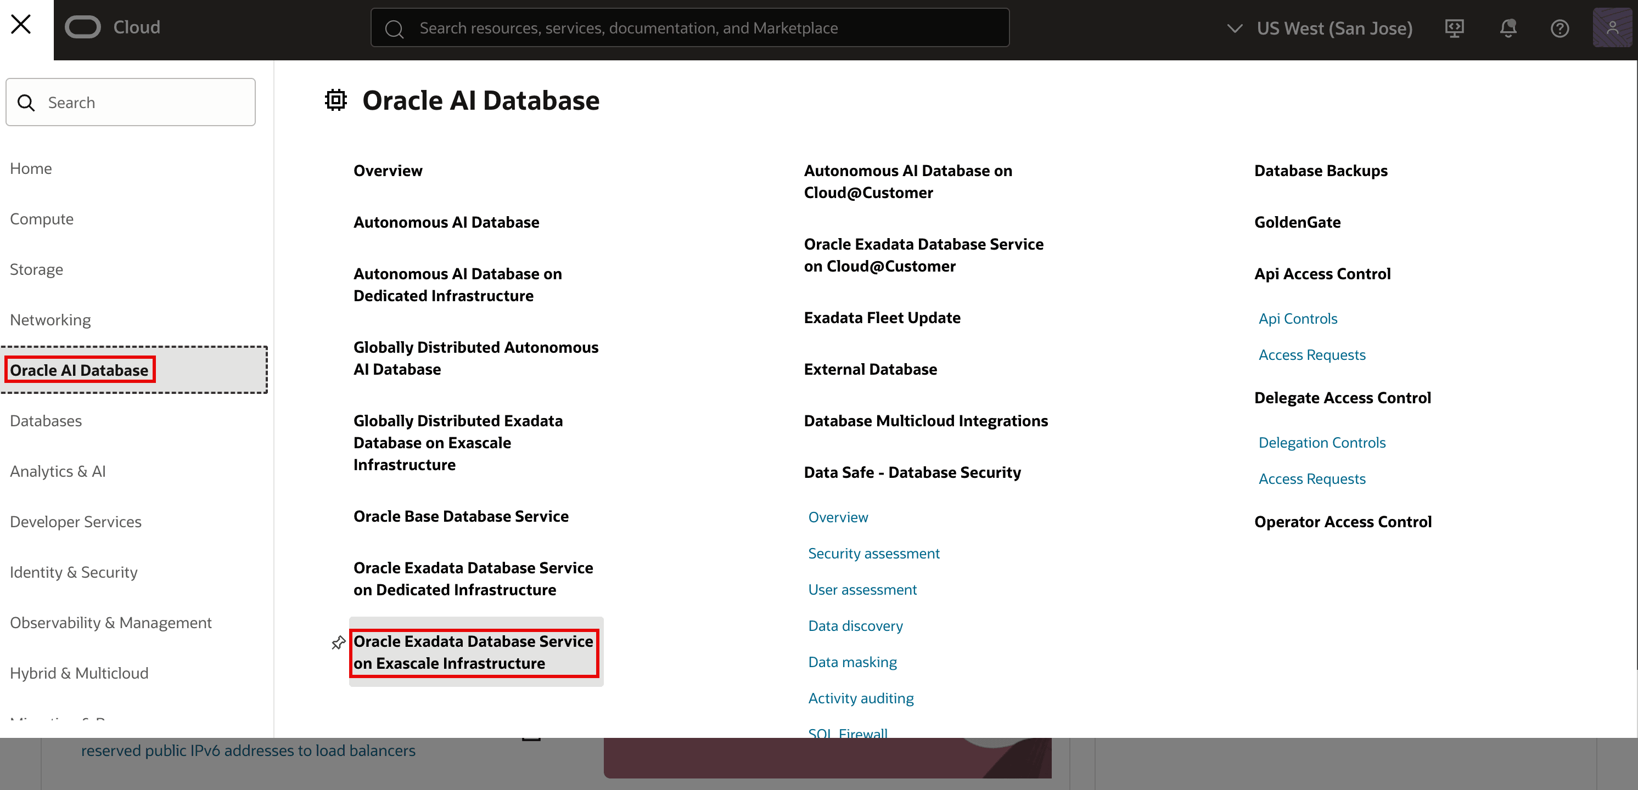Click the top search bar magnifier icon
Viewport: 1638px width, 790px height.
(394, 29)
